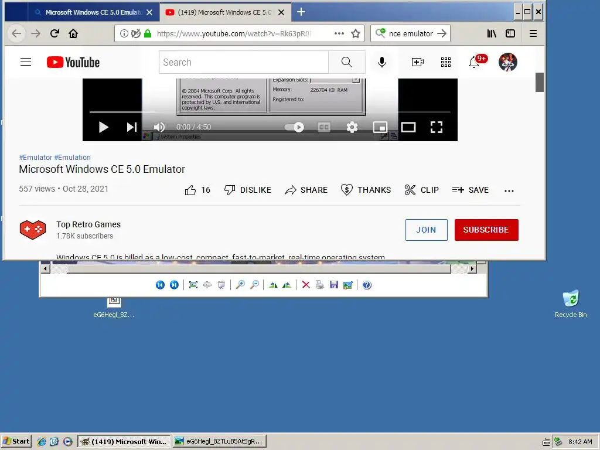The height and width of the screenshot is (450, 600).
Task: Print image from picture viewer toolbar
Action: point(320,285)
